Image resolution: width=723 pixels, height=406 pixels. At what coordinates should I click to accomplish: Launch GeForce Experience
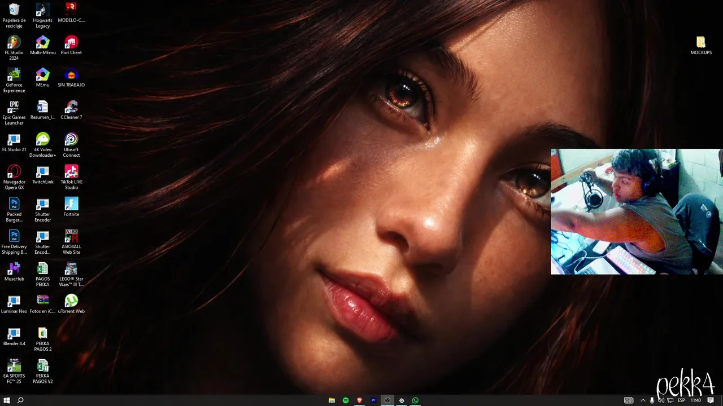click(x=14, y=80)
